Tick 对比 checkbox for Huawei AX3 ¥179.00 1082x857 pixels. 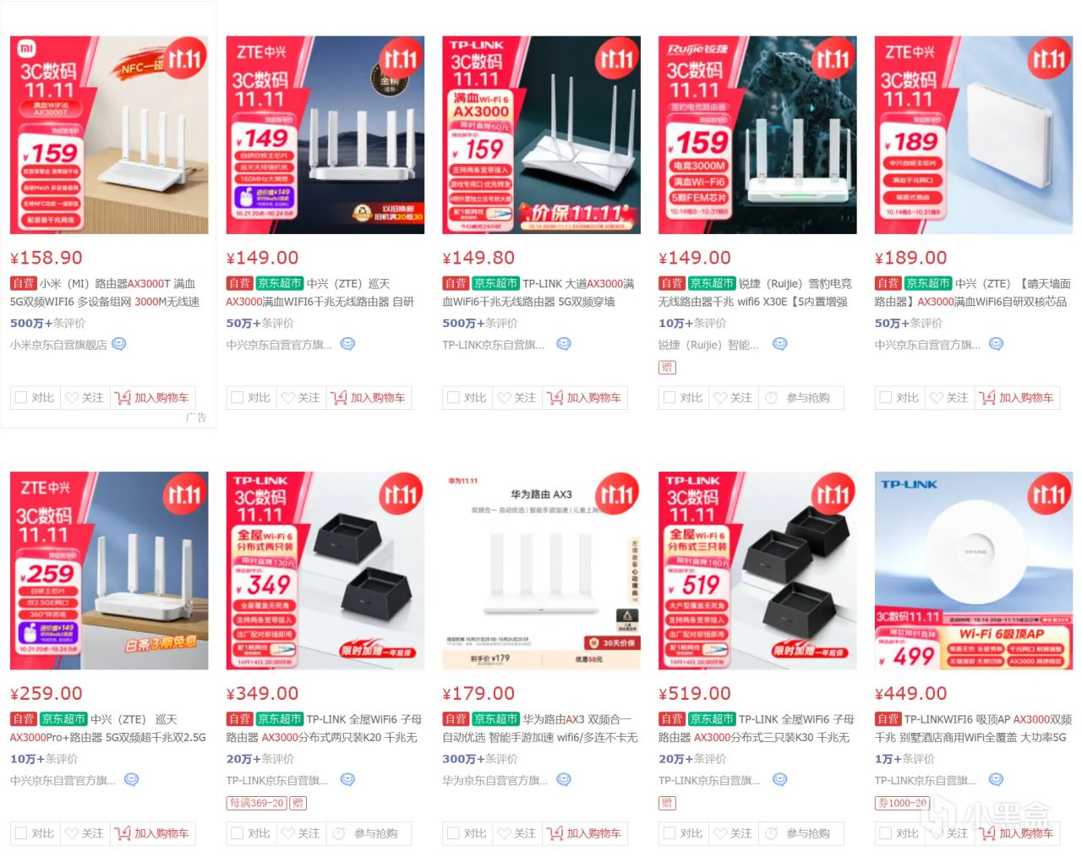453,833
